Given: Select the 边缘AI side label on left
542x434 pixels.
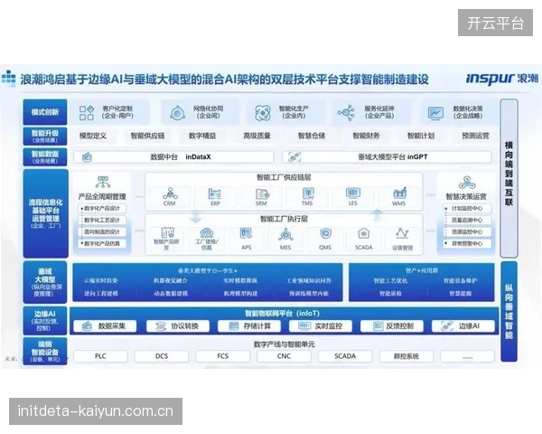Looking at the screenshot, I should pos(45,320).
